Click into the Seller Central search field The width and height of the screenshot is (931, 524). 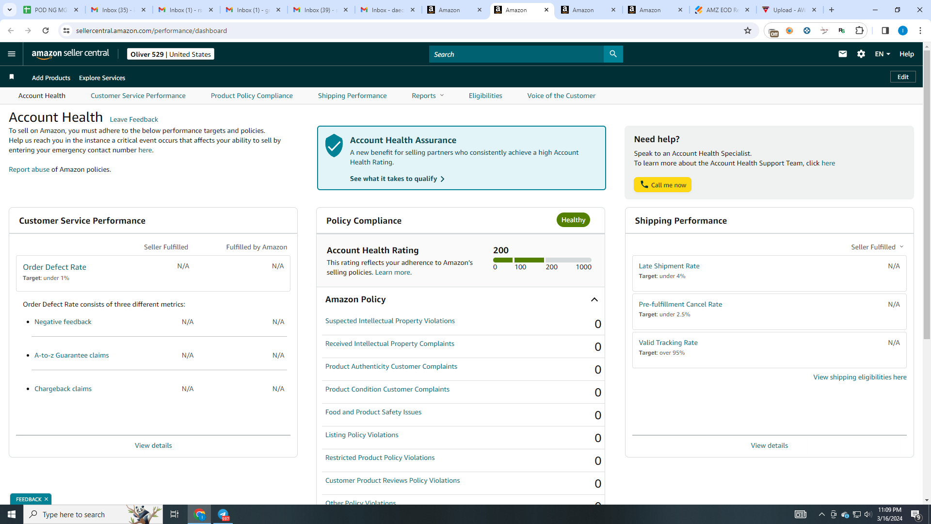coord(516,54)
